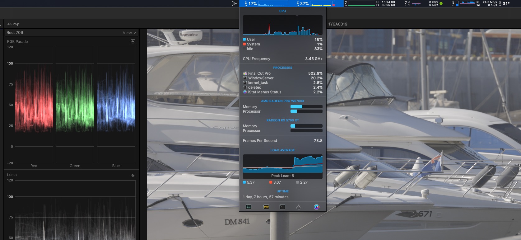Select WindowServer process row

[283, 78]
